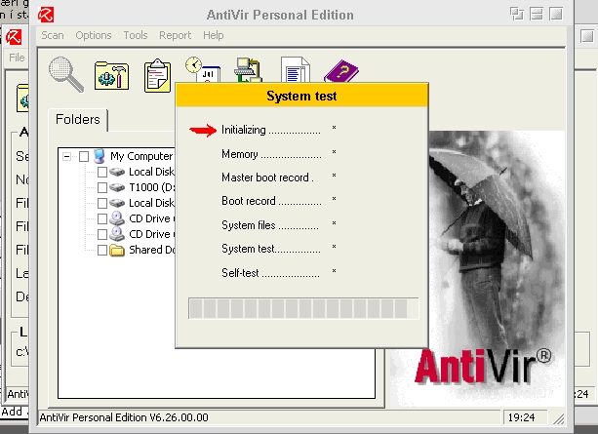Click the My Computer icon in tree
The height and width of the screenshot is (434, 598).
(x=100, y=156)
